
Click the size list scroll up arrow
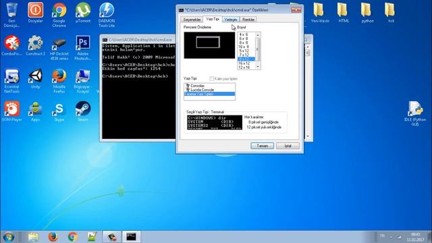258,35
